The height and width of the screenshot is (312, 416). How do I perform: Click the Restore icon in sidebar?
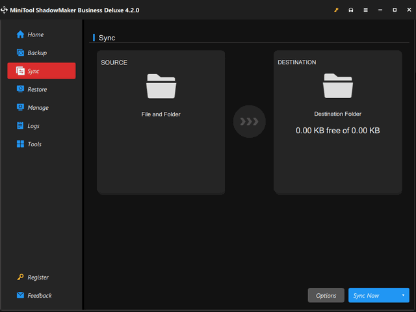[20, 89]
